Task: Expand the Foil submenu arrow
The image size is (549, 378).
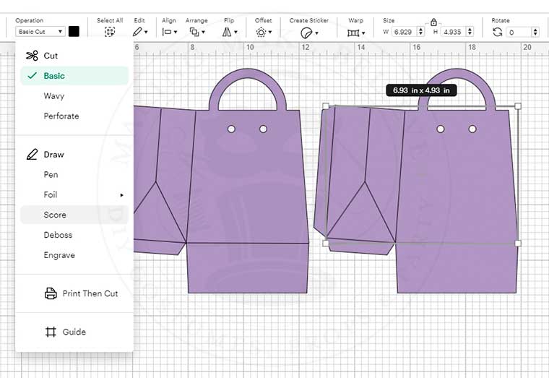Action: pyautogui.click(x=121, y=195)
